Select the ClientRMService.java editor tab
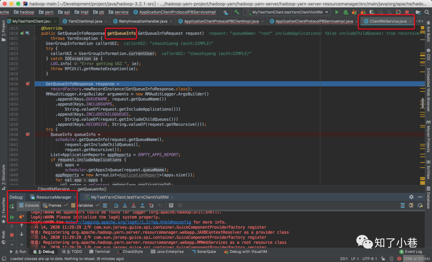 point(388,21)
